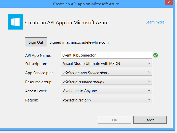Click the dialog title bar text
The image size is (177, 133).
(x=86, y=4)
